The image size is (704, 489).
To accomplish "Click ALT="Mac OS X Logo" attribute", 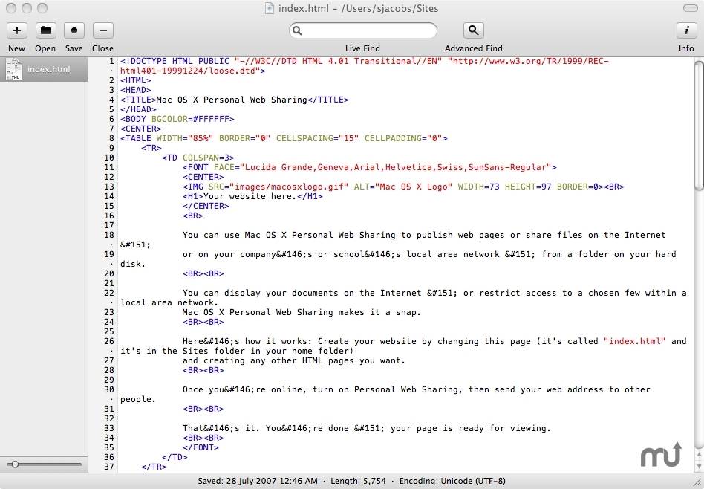I will point(403,187).
